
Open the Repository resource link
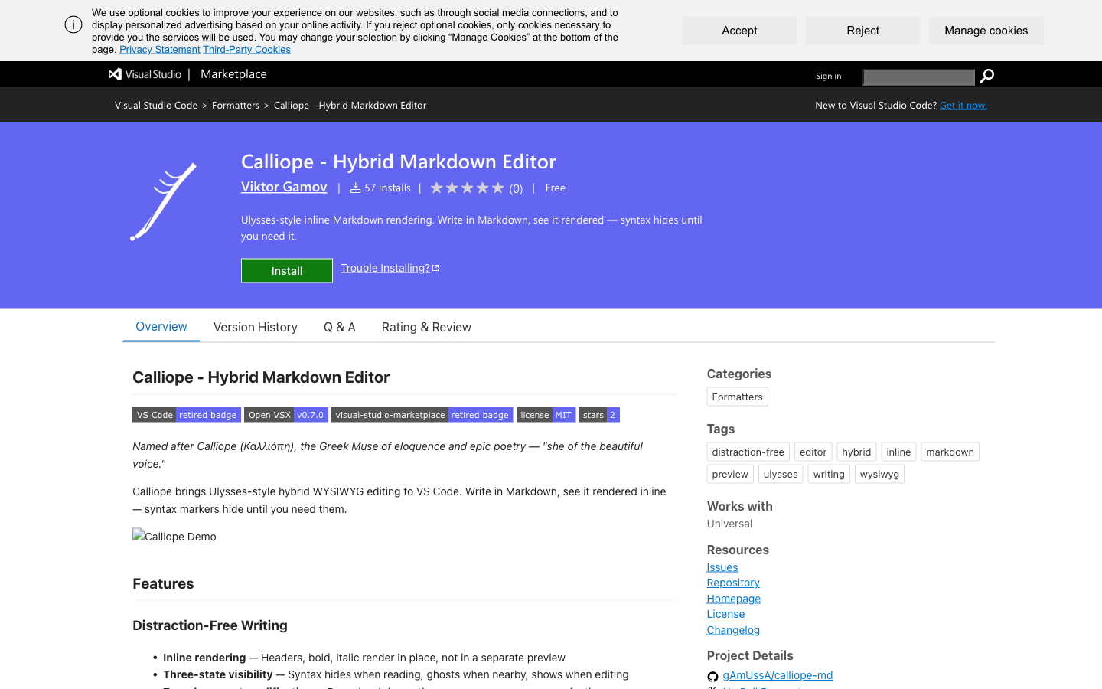pos(733,583)
